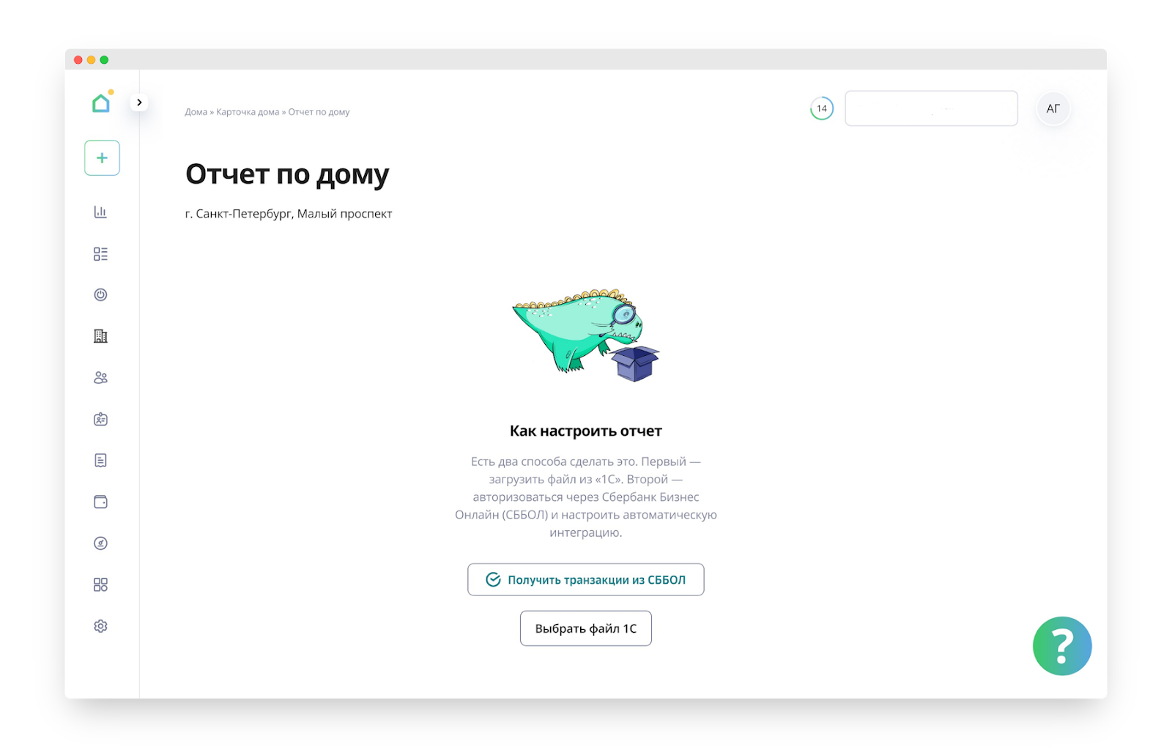Open the 'АГ' user avatar menu
Viewport: 1172px width, 747px height.
[x=1053, y=108]
